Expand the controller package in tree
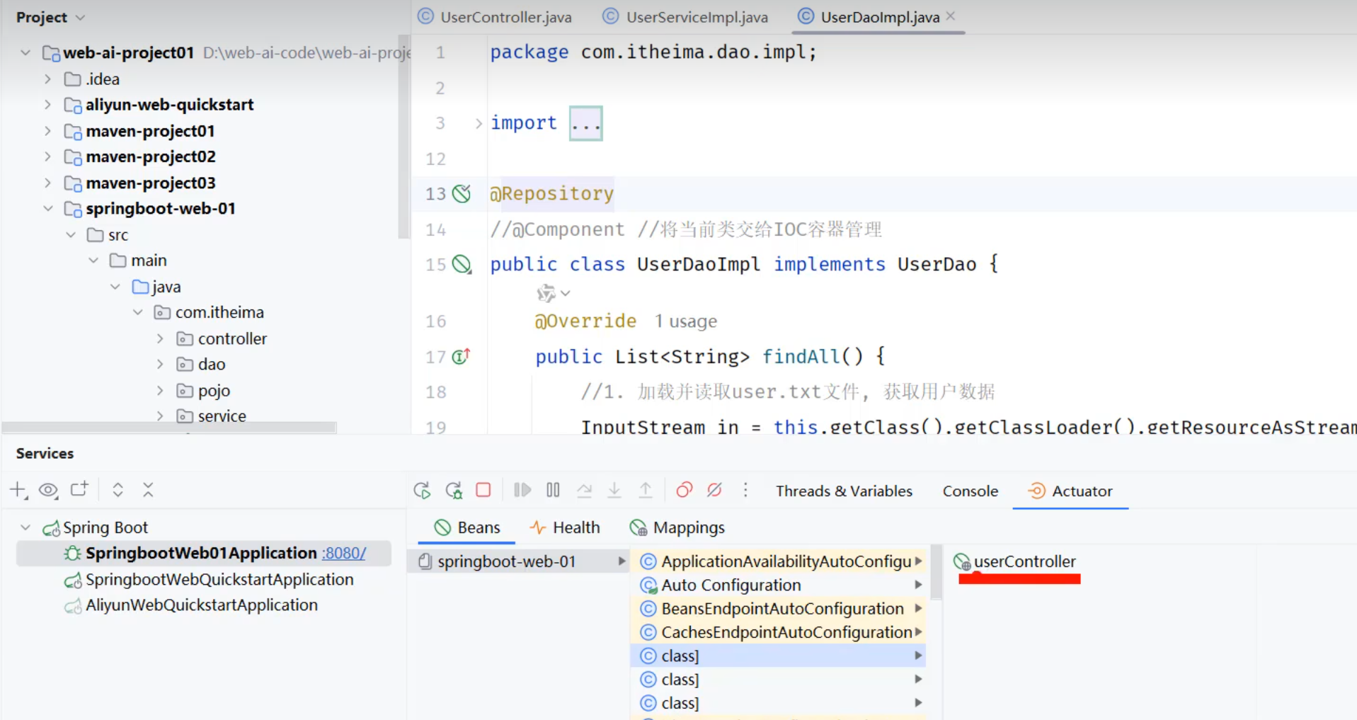1357x720 pixels. pyautogui.click(x=160, y=339)
